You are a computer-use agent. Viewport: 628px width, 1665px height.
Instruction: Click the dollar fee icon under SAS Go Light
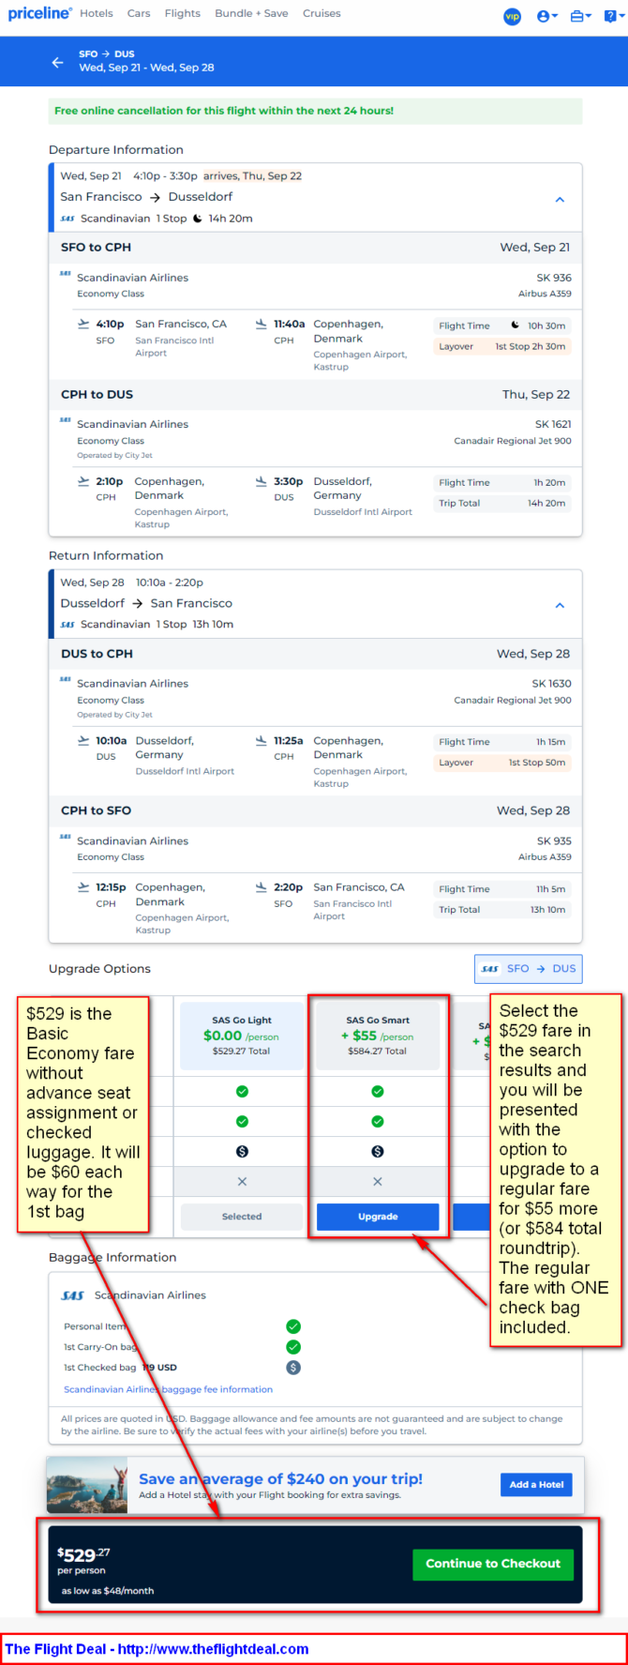(x=242, y=1151)
